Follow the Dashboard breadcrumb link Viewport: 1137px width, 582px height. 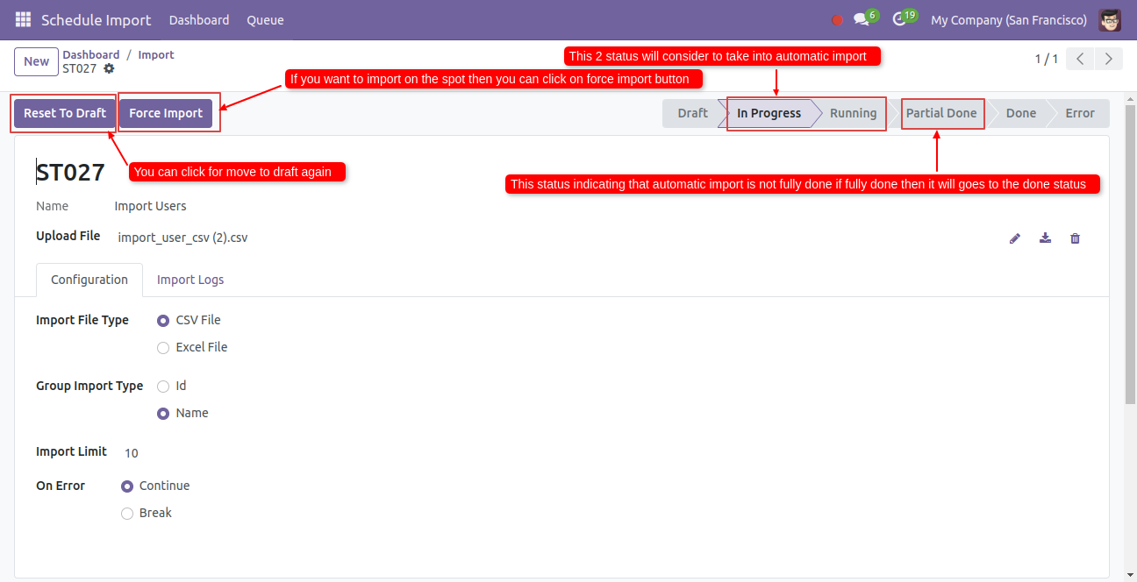pos(91,54)
